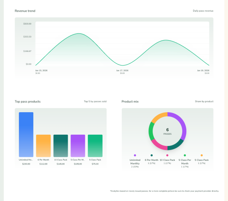This screenshot has width=228, height=201.
Task: Click the pink donut chart segment
Action: click(x=159, y=145)
